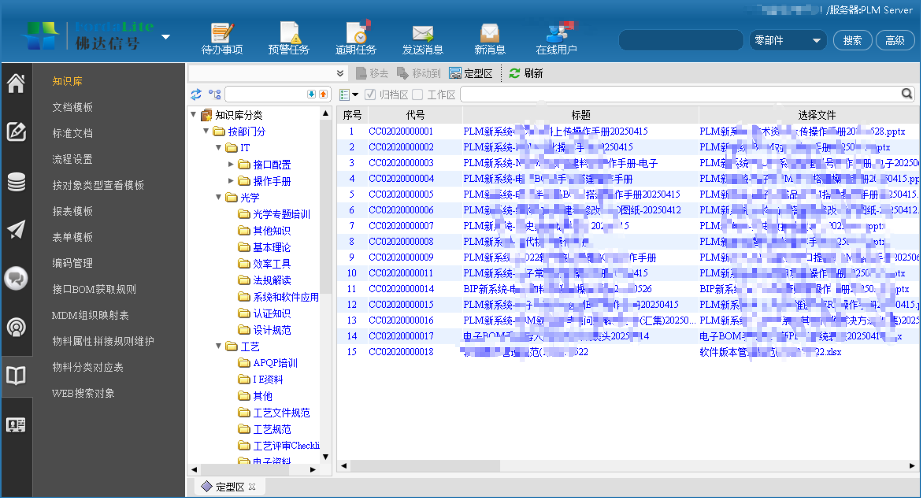Click the 搜索 search button
This screenshot has width=921, height=498.
pyautogui.click(x=852, y=40)
